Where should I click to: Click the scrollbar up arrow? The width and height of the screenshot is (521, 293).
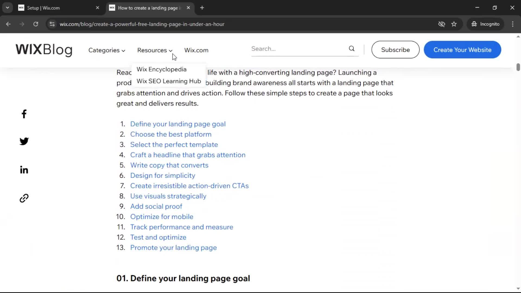tap(518, 36)
